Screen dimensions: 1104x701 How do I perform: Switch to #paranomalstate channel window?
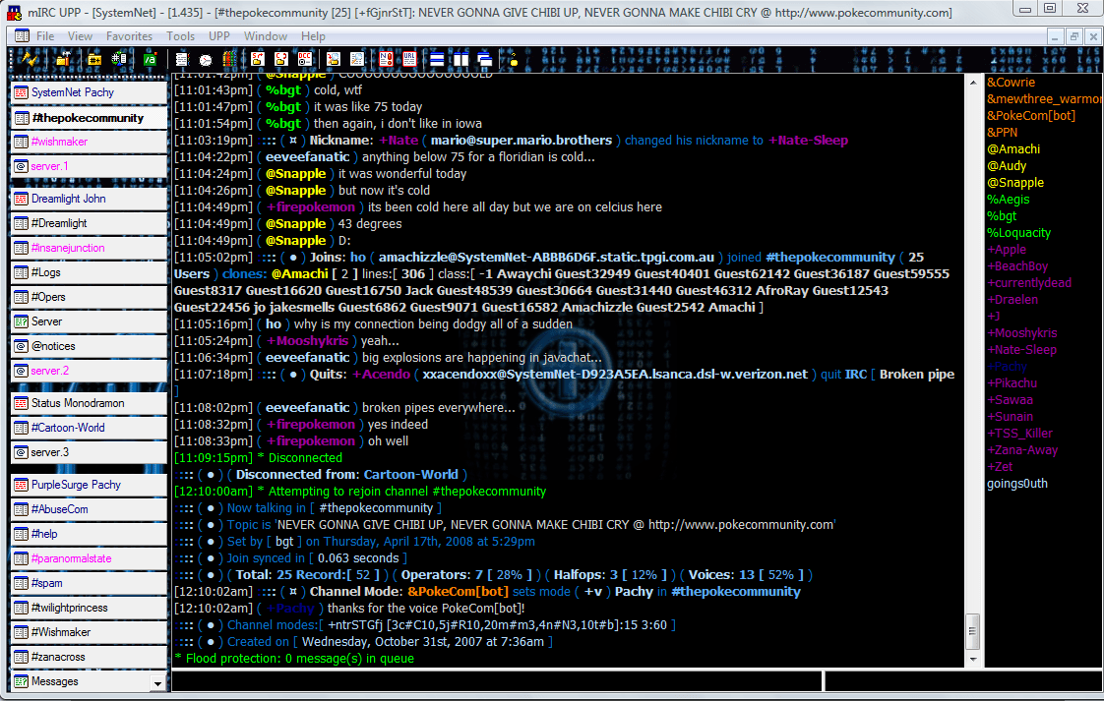(x=90, y=558)
